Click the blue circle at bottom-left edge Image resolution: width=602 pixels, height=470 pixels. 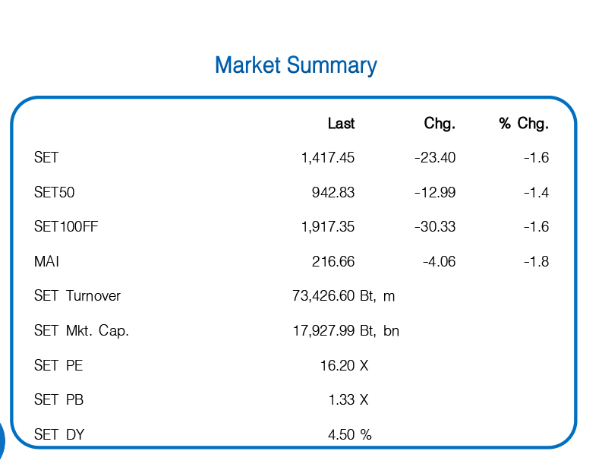[x=2, y=442]
